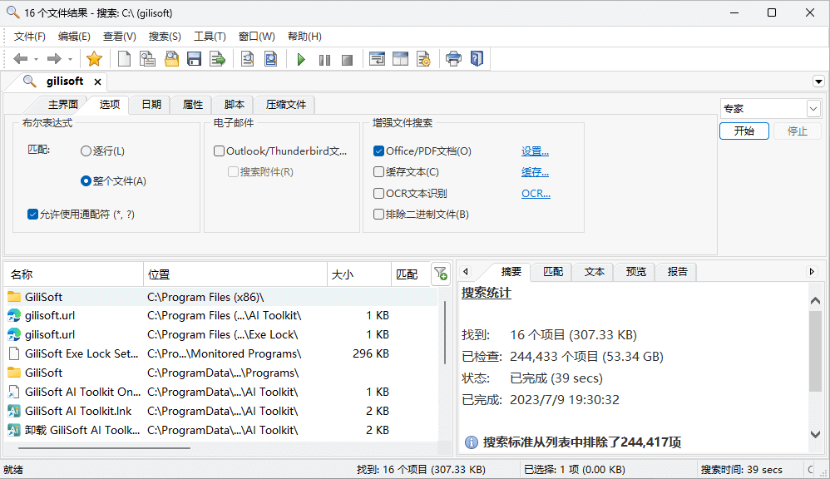Switch to the 预览 results pane tab
The image size is (830, 479).
(635, 272)
